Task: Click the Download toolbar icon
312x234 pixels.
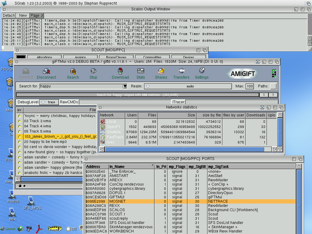Action: 120,71
